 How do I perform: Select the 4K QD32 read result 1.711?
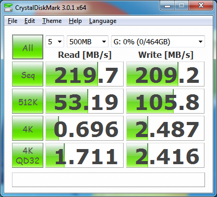pyautogui.click(x=85, y=155)
